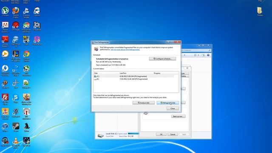Open the FileZilla Client desktop shortcut

(5, 99)
